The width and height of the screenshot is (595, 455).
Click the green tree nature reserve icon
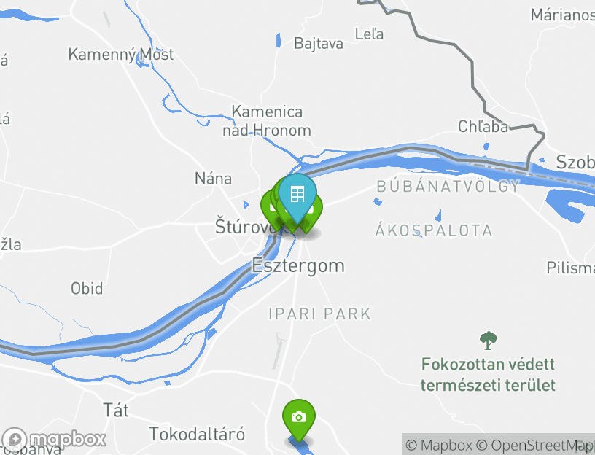488,341
